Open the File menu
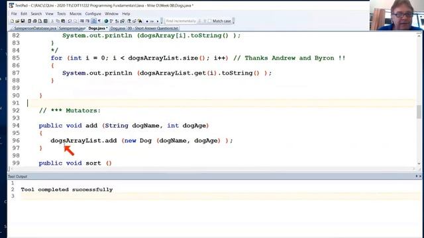The image size is (424, 238). pyautogui.click(x=14, y=13)
